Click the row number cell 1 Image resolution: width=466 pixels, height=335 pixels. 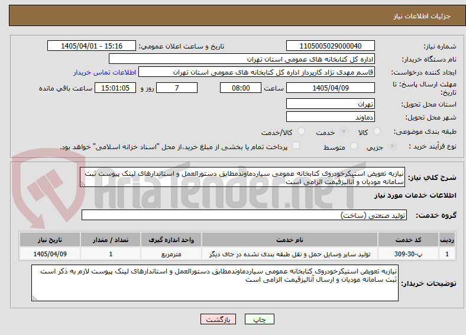point(447,254)
